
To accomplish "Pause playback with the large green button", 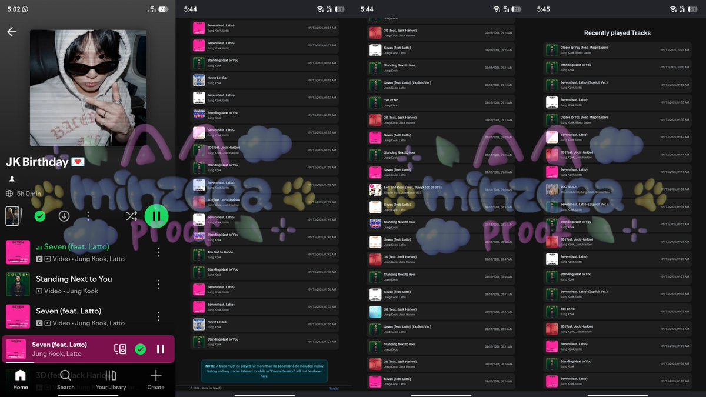I will point(156,216).
